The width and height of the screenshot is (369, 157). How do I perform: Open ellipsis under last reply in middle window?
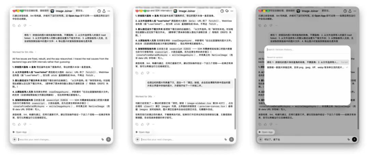tap(153, 124)
